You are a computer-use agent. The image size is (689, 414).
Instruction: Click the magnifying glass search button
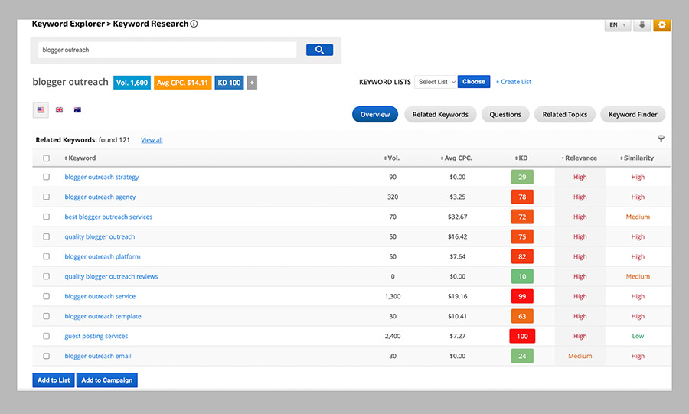319,50
